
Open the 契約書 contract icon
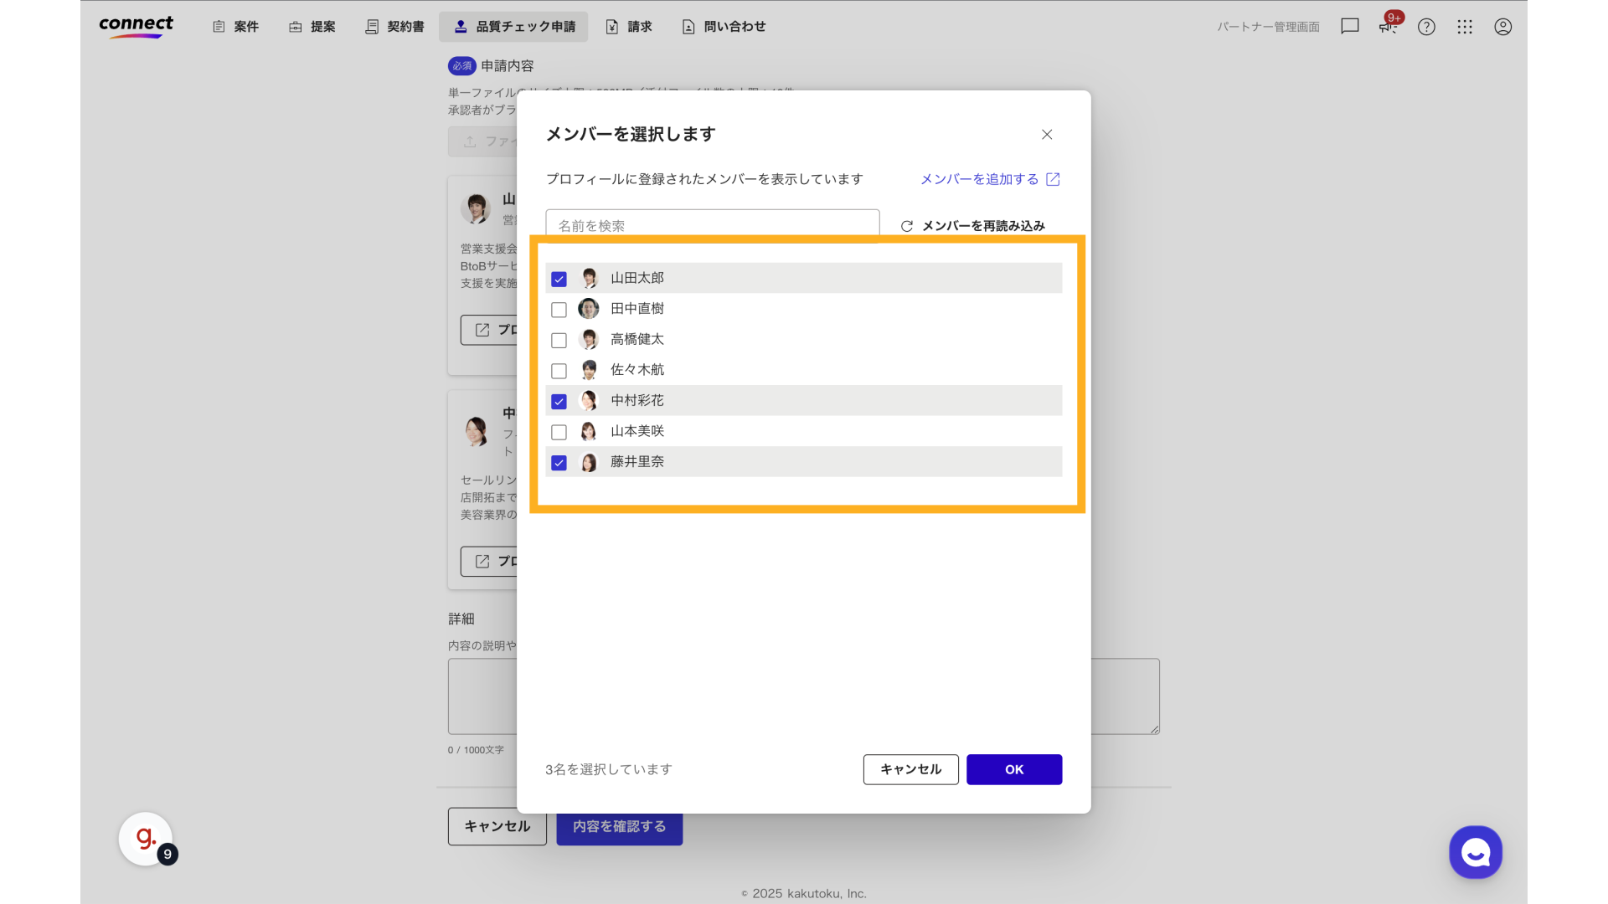(371, 26)
